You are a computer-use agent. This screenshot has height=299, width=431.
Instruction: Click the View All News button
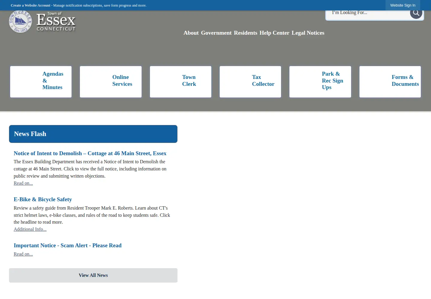[93, 275]
